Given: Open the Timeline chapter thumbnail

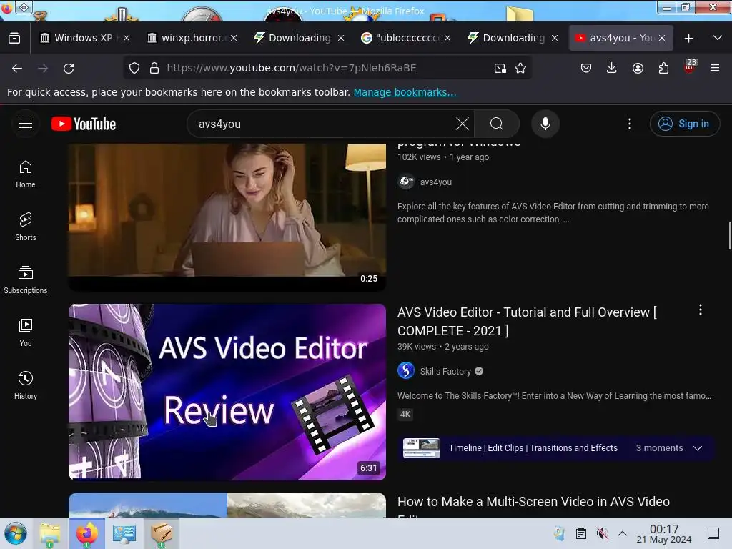Looking at the screenshot, I should click(x=422, y=448).
